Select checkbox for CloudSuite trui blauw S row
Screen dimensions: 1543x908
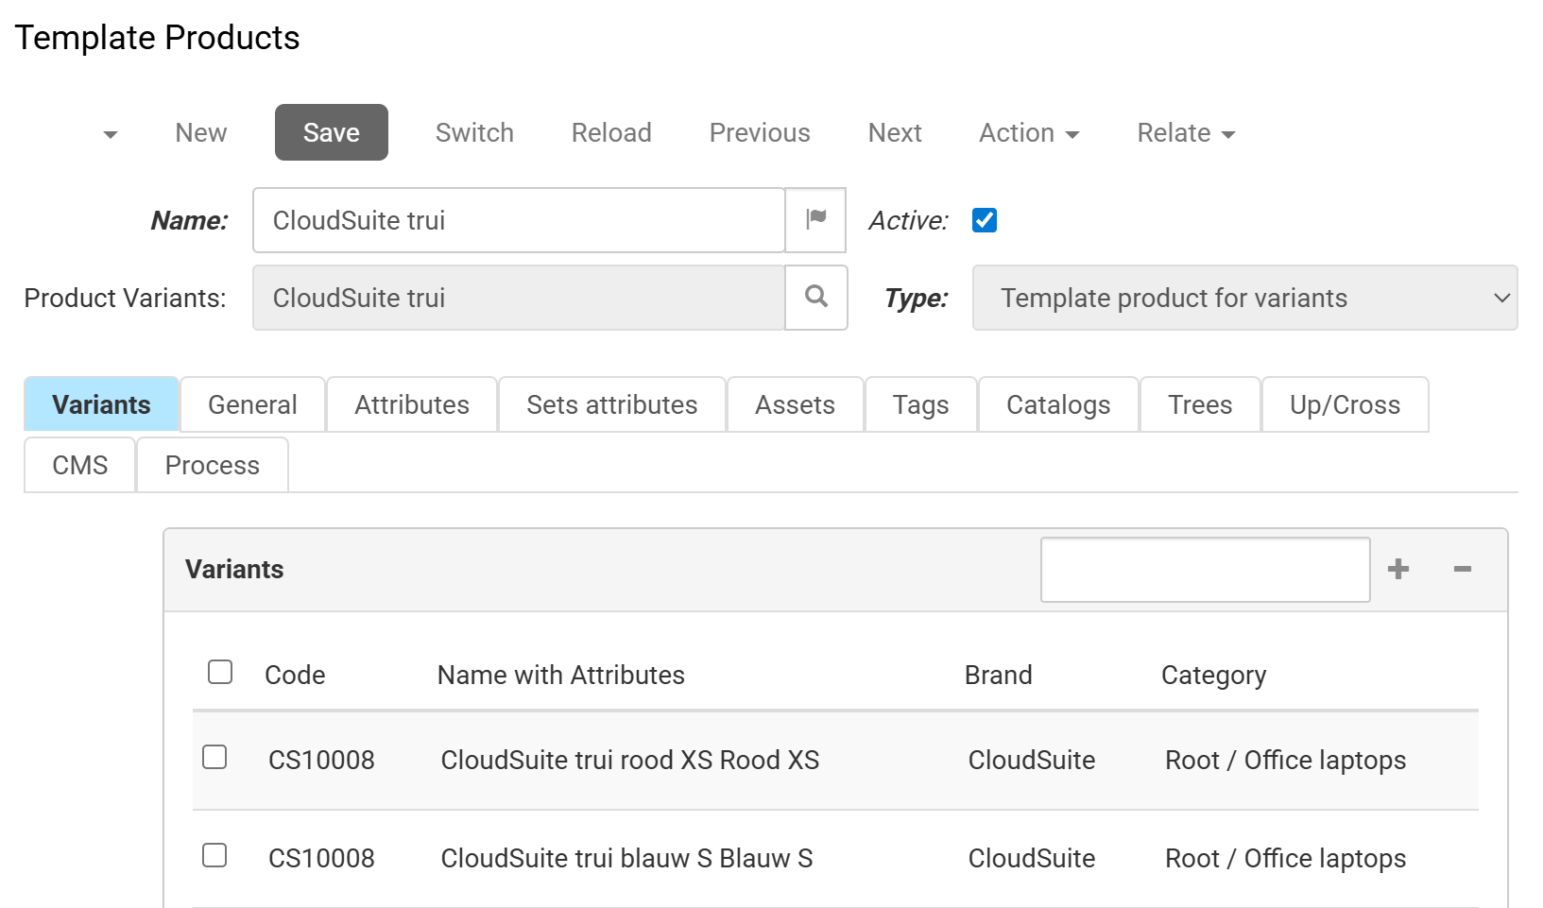[x=215, y=855]
